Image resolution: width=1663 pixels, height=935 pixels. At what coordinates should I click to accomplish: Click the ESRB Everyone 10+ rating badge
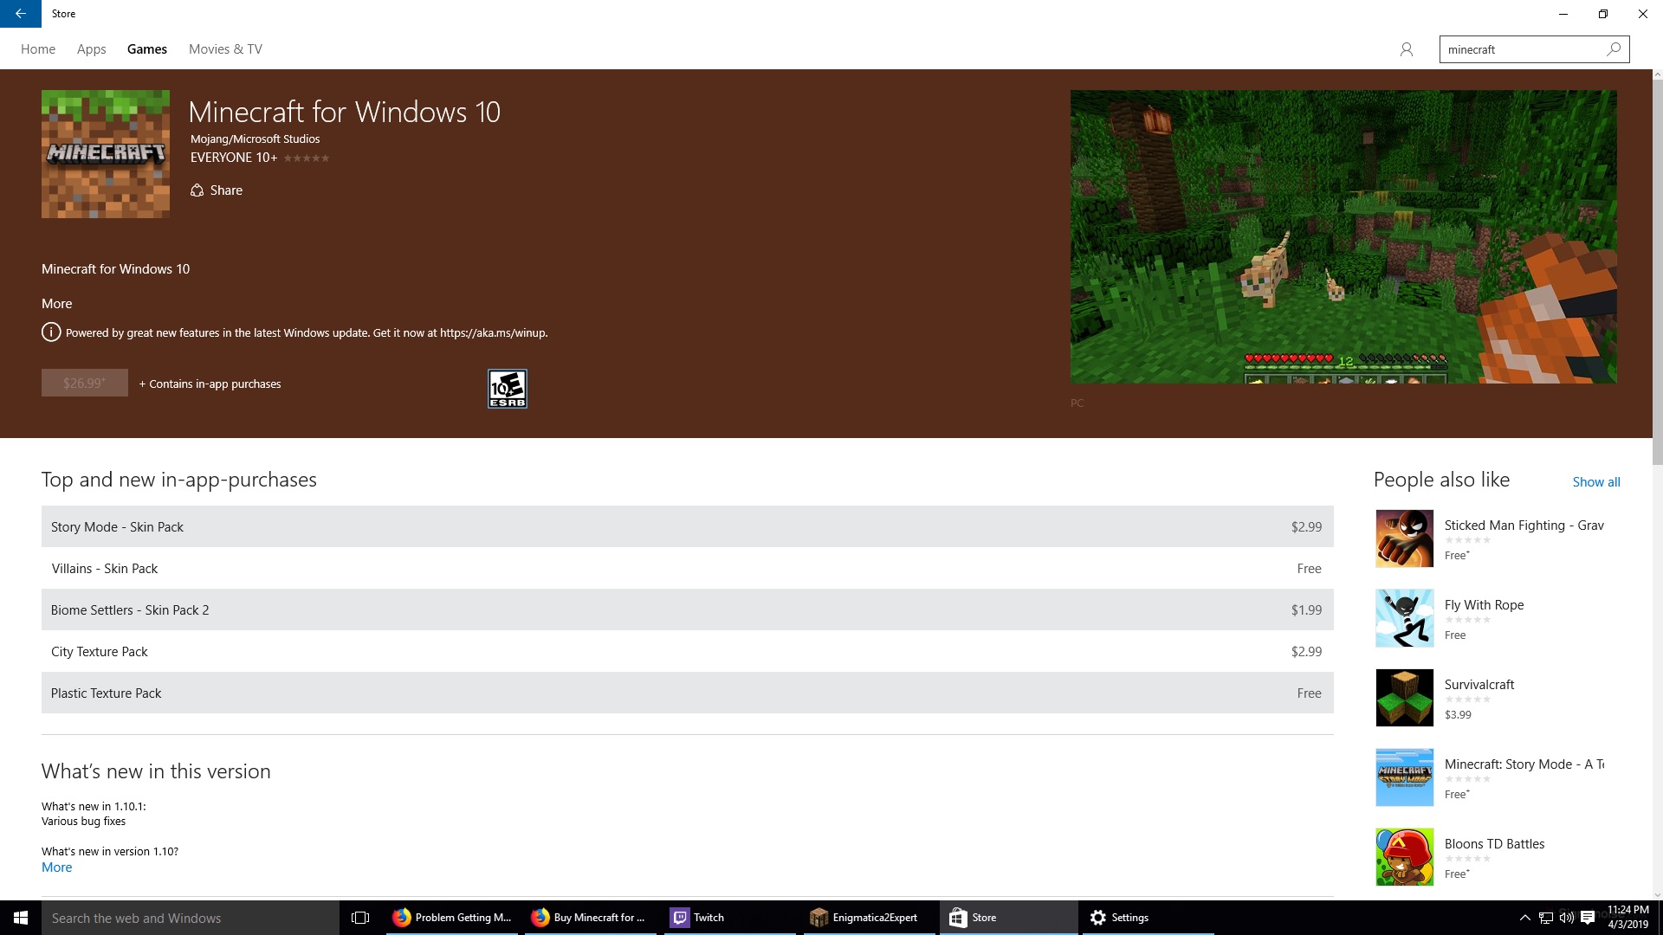coord(508,389)
